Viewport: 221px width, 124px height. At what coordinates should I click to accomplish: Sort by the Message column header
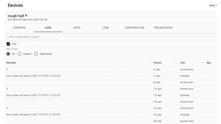coord(11,63)
